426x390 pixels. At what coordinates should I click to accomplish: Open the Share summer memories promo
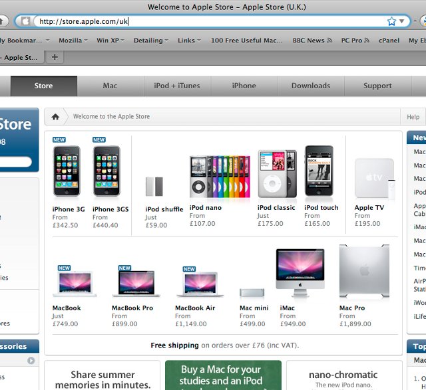(x=103, y=375)
